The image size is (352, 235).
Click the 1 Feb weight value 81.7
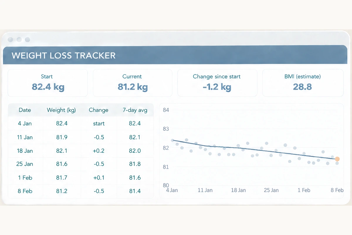click(x=62, y=178)
